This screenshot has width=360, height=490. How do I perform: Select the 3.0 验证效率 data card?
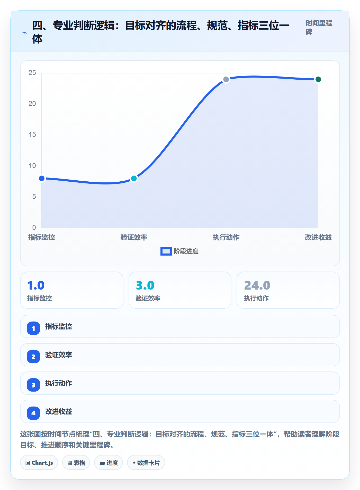[180, 290]
